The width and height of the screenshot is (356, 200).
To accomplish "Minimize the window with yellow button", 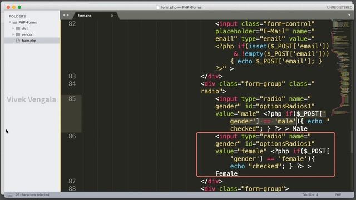I will pyautogui.click(x=14, y=7).
